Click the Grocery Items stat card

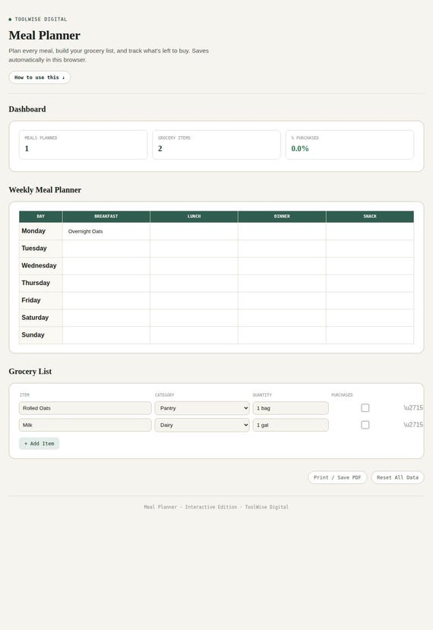pos(216,144)
